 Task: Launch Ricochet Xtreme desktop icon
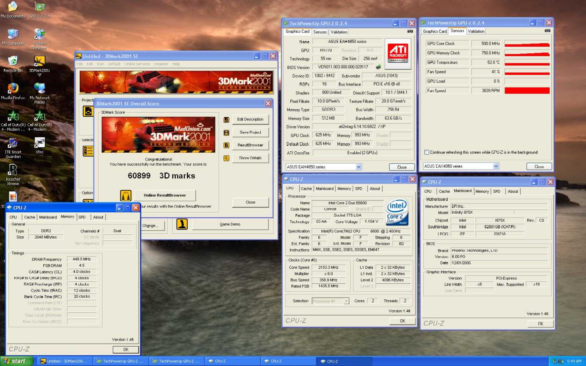[13, 175]
